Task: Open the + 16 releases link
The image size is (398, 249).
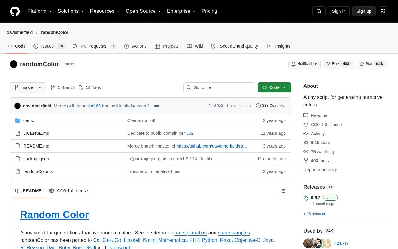Action: pyautogui.click(x=315, y=214)
